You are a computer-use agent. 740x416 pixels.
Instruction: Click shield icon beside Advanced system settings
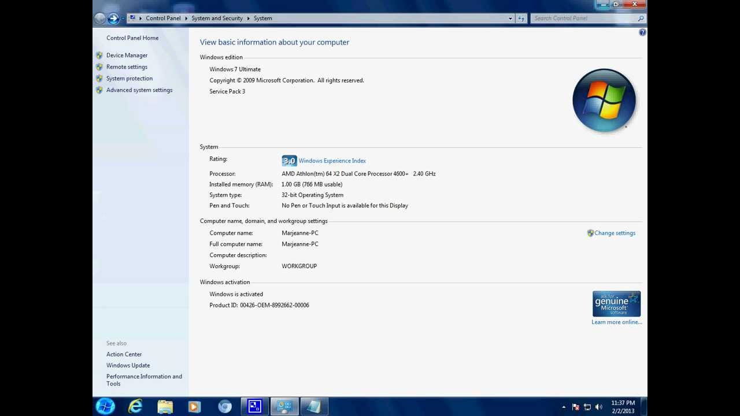99,90
